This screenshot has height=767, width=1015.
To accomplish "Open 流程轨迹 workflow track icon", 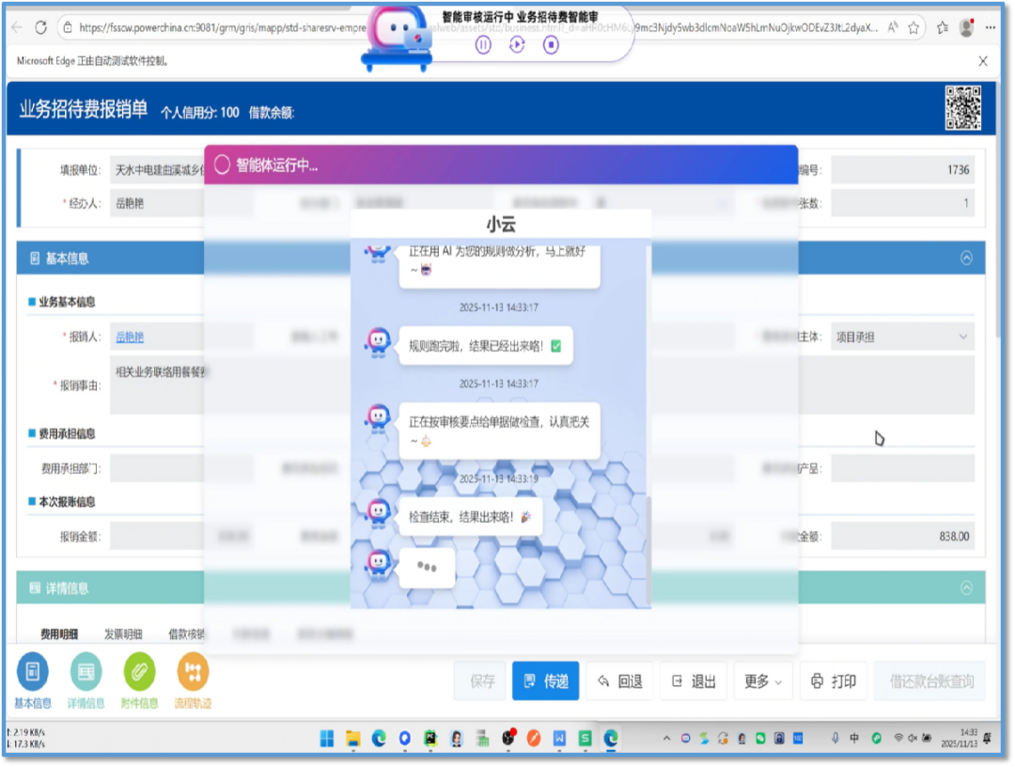I will click(193, 681).
